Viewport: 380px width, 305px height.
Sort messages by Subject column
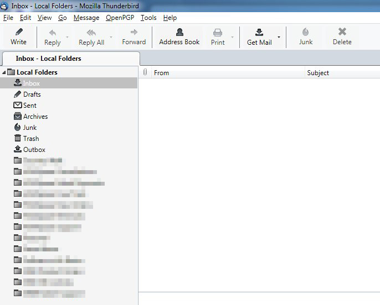click(x=342, y=73)
